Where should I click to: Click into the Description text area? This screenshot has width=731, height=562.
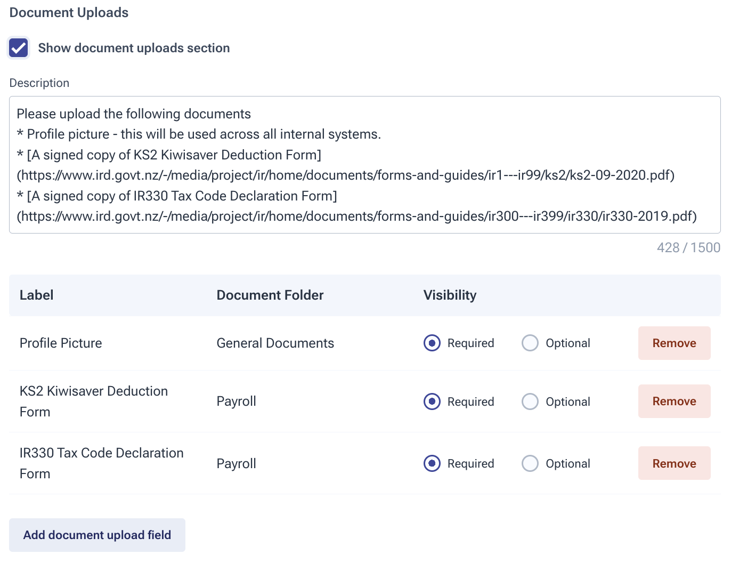click(364, 165)
